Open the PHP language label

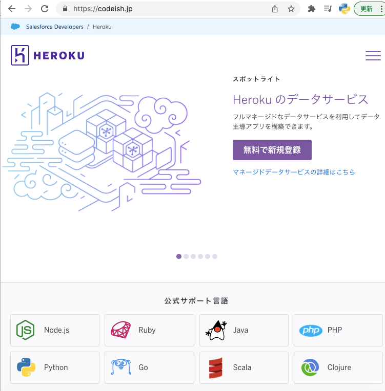coord(335,330)
